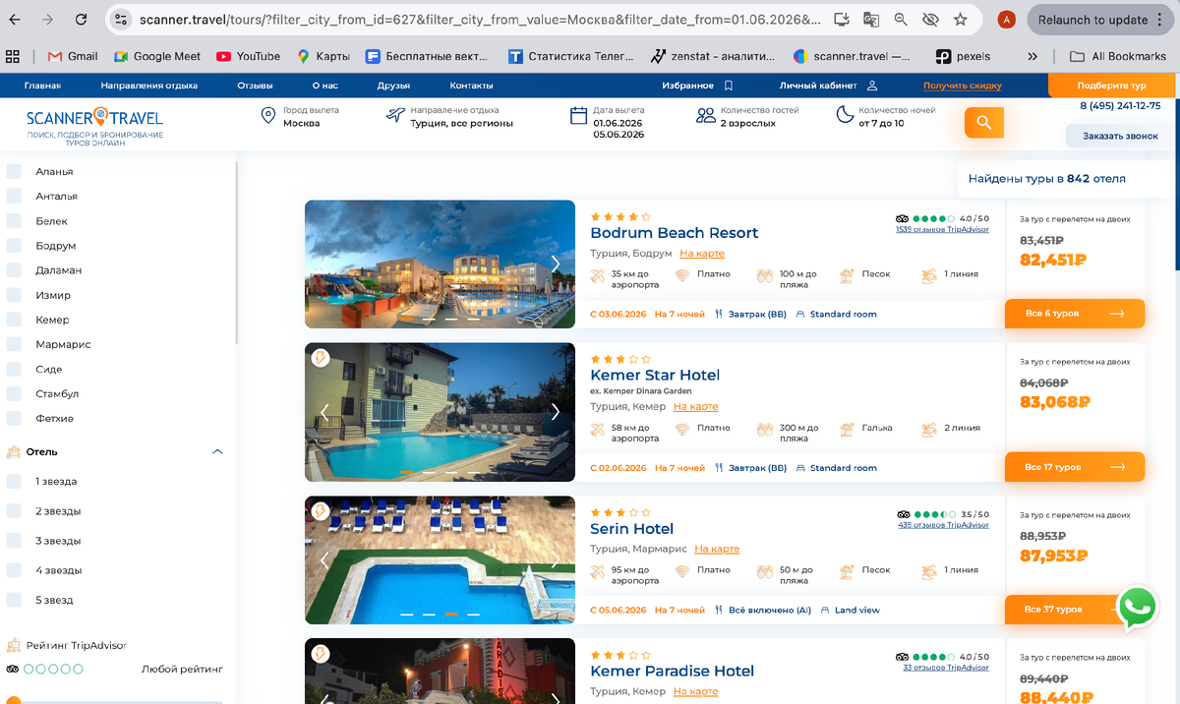Click Serin Hotel photo thumbnail
This screenshot has width=1180, height=704.
click(x=440, y=560)
